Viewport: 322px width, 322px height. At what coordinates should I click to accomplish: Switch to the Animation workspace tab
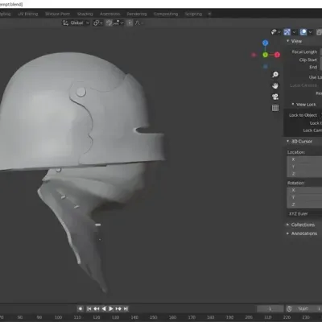(109, 14)
